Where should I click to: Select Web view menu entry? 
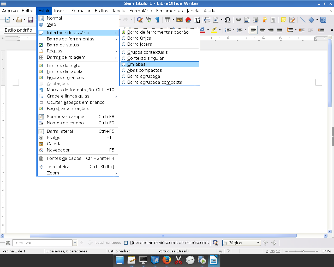[x=78, y=24]
